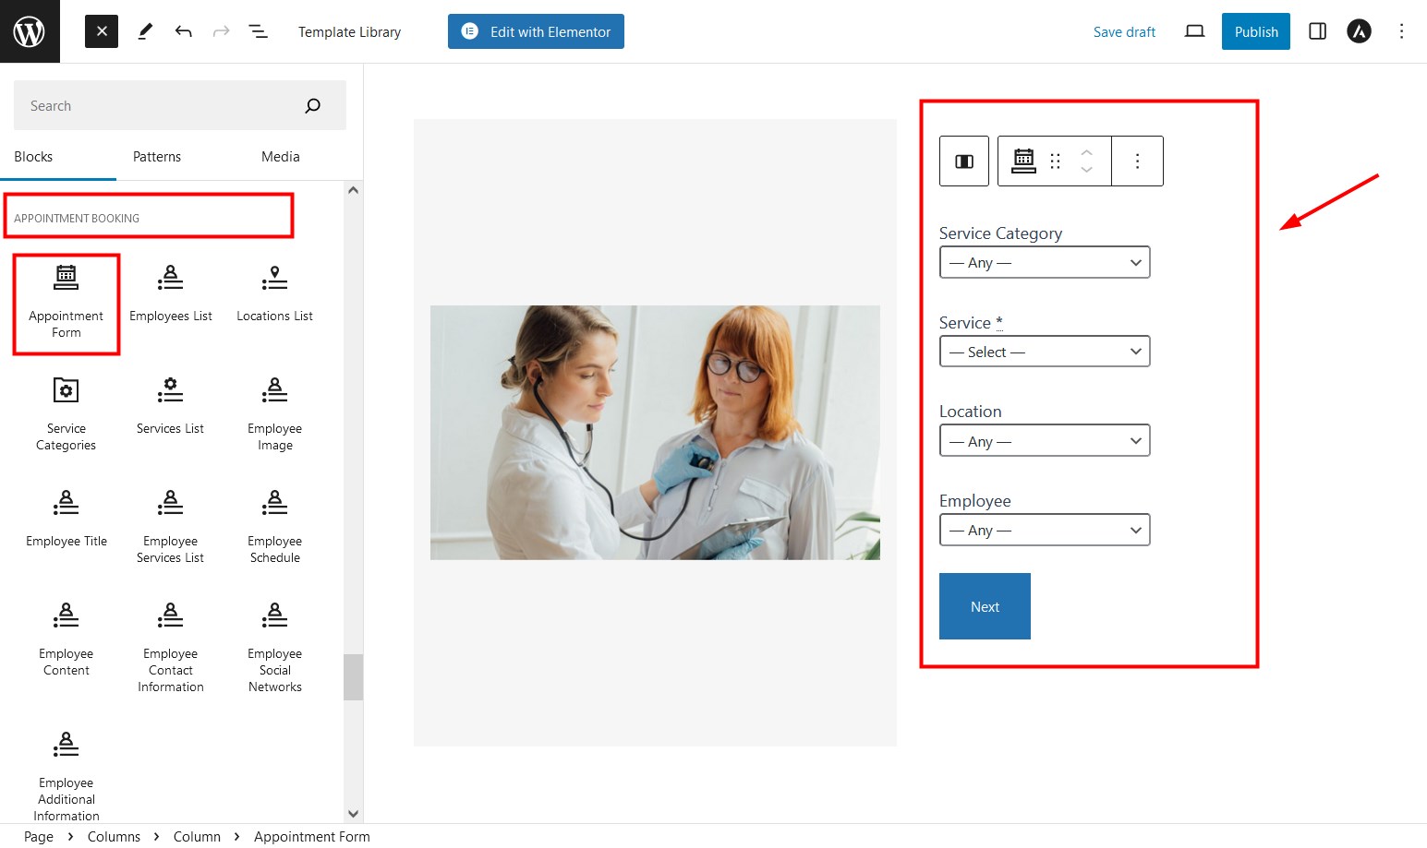Click the Page breadcrumb
Screen dimensions: 1427x848
click(39, 836)
